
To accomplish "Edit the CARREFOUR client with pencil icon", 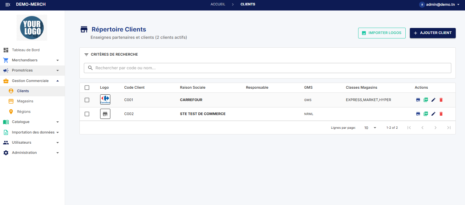I will (433, 100).
